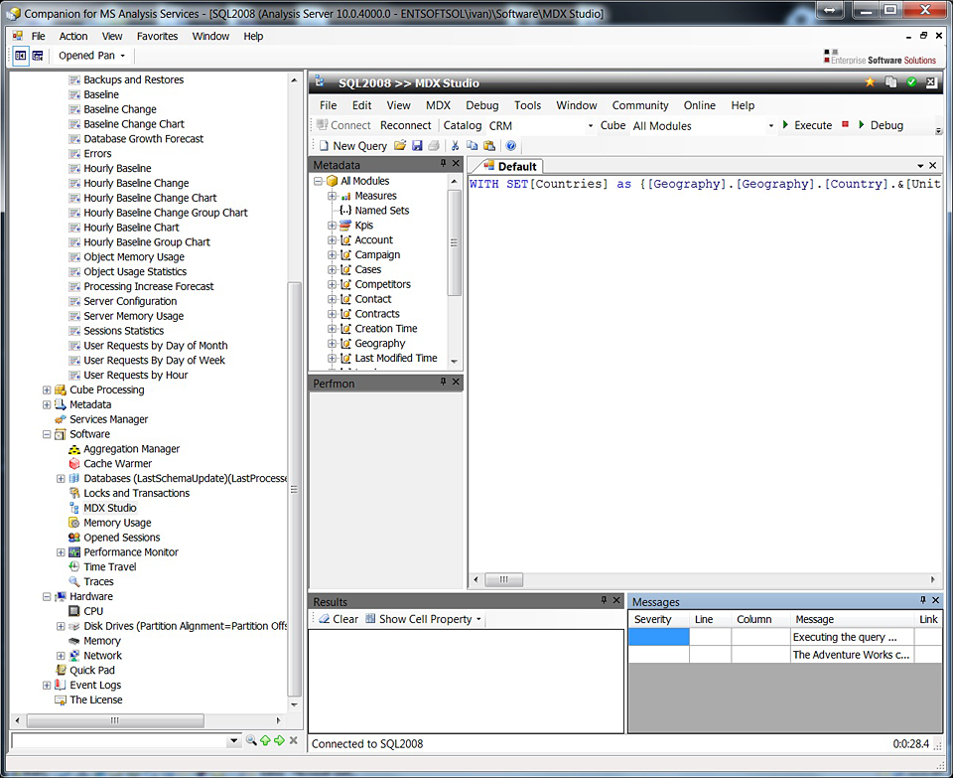
Task: Click the red Stop execution icon
Action: tap(845, 125)
